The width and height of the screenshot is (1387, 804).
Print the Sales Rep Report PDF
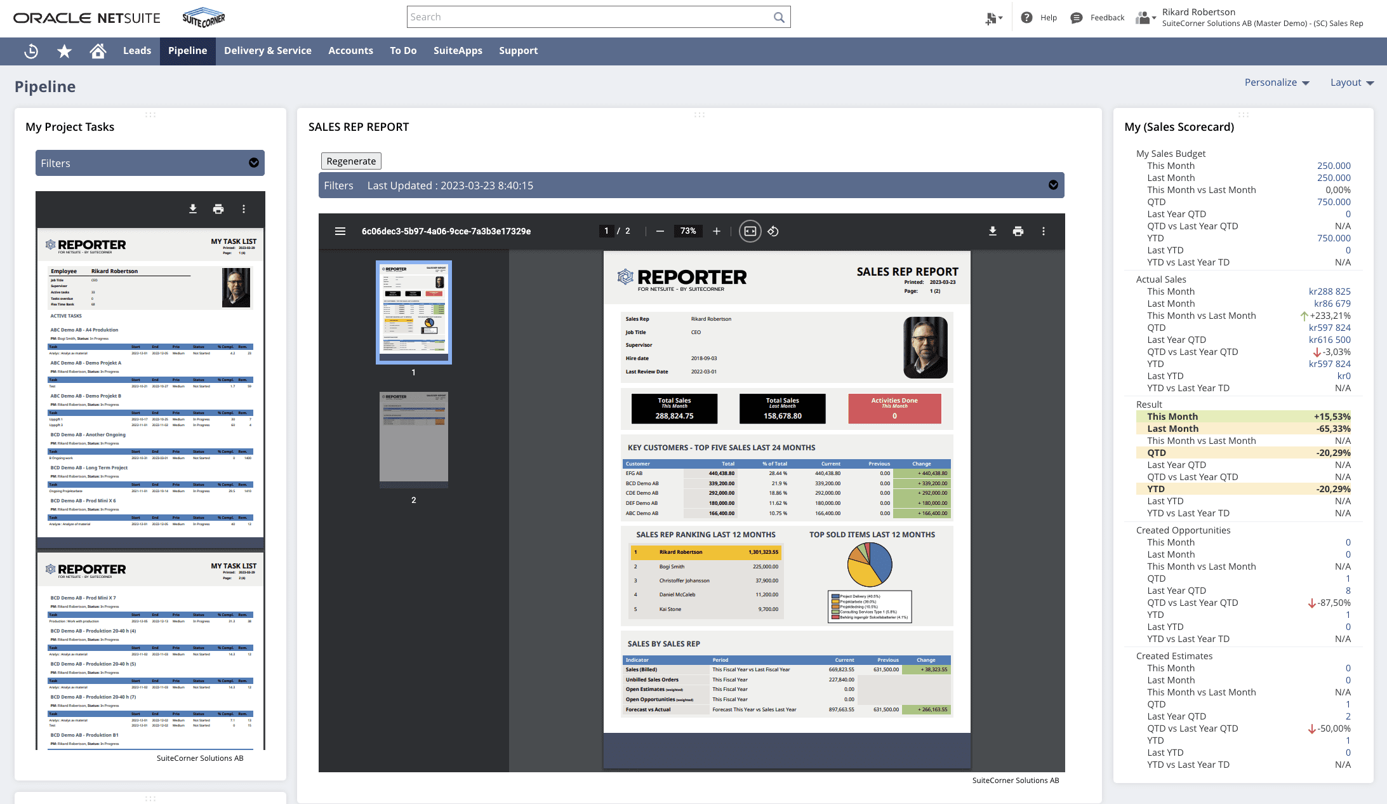(x=1018, y=231)
